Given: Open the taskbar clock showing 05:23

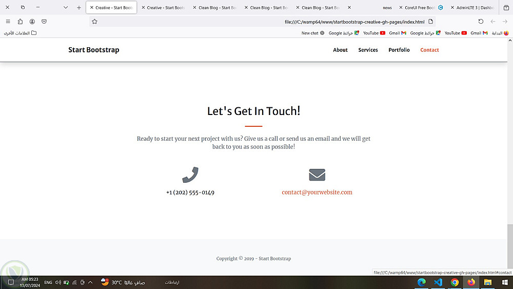Looking at the screenshot, I should pyautogui.click(x=30, y=282).
